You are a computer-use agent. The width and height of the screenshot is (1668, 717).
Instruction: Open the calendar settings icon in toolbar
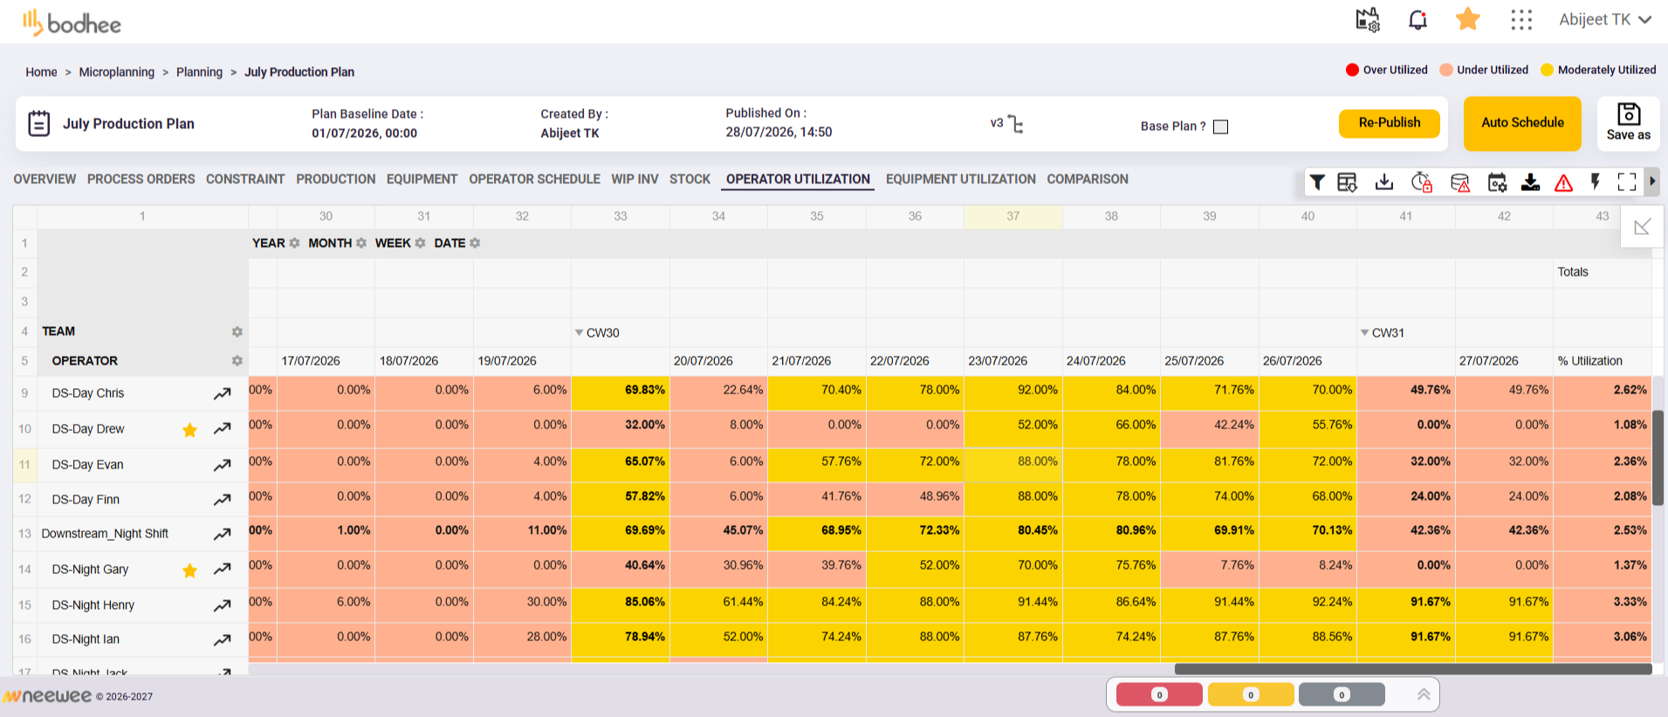(x=1497, y=181)
